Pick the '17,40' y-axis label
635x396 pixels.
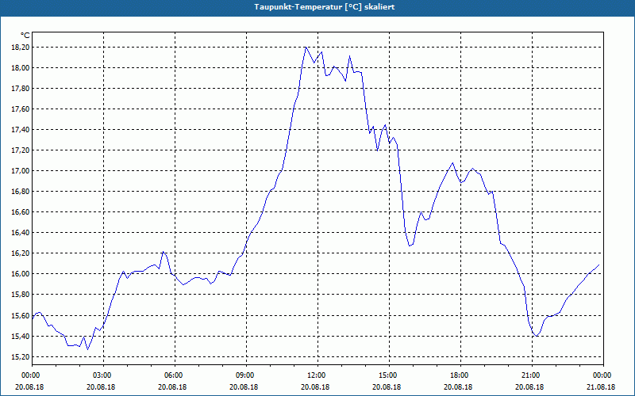pos(20,130)
